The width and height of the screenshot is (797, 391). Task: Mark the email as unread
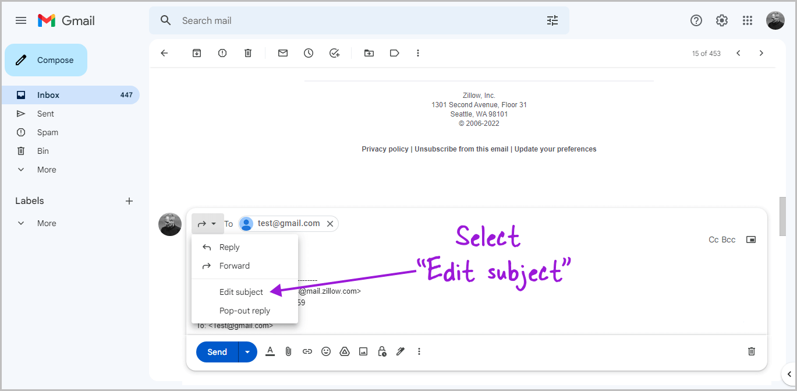[282, 53]
